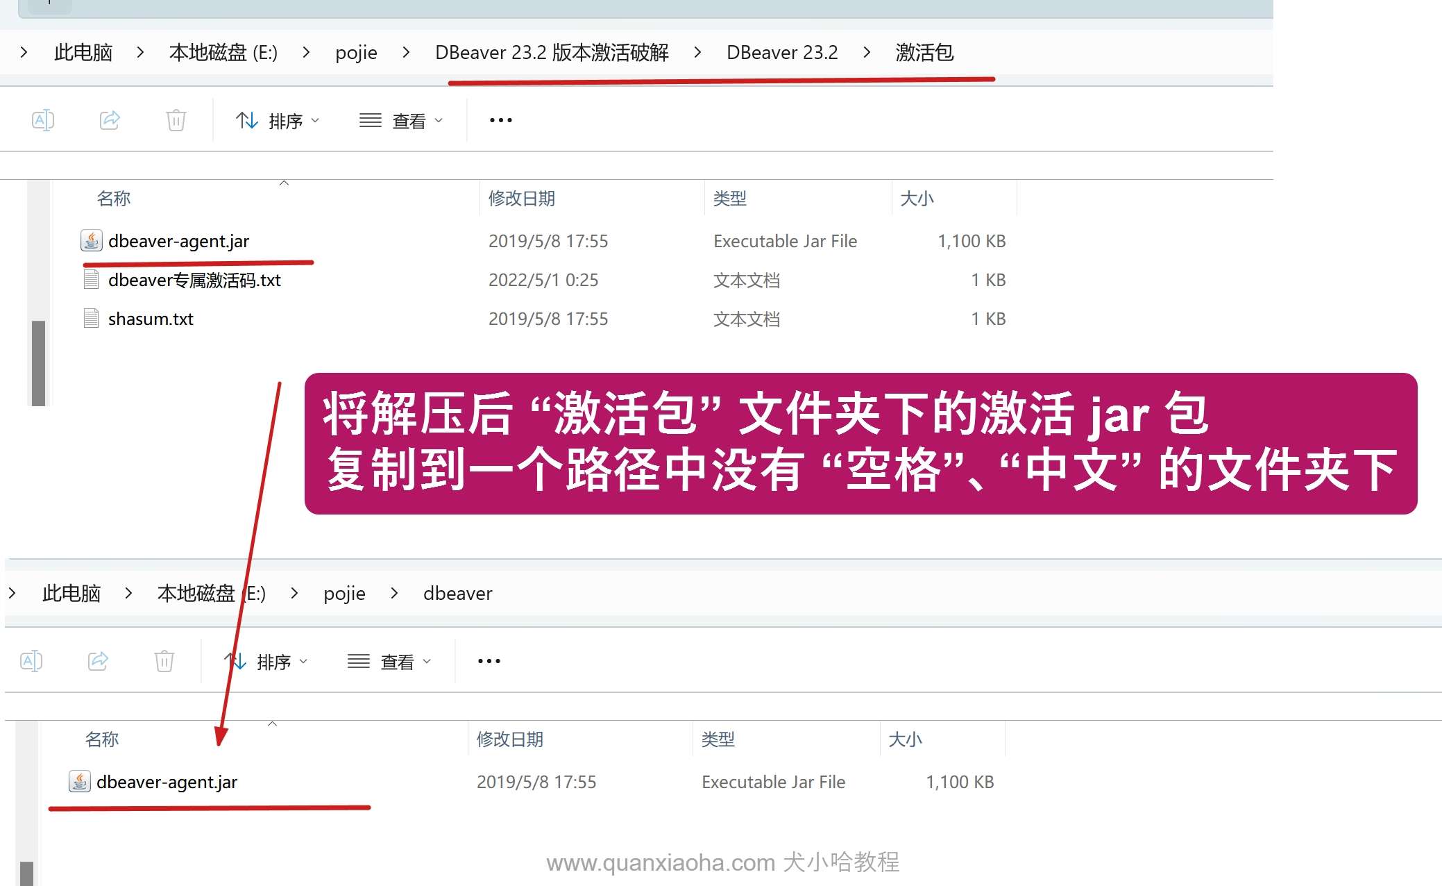Click the delete trash icon in upper window
The height and width of the screenshot is (886, 1442).
click(x=176, y=120)
